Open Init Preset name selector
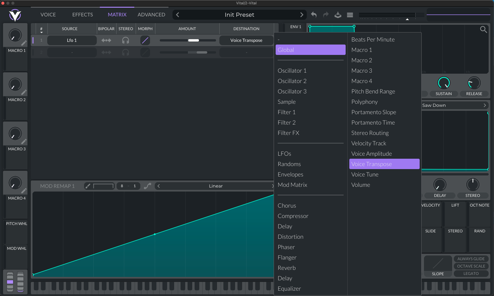The width and height of the screenshot is (494, 296). click(x=239, y=15)
